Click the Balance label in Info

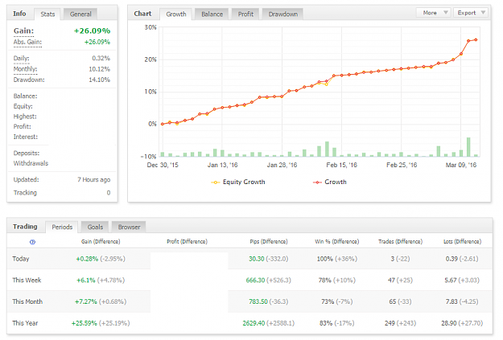tap(25, 96)
